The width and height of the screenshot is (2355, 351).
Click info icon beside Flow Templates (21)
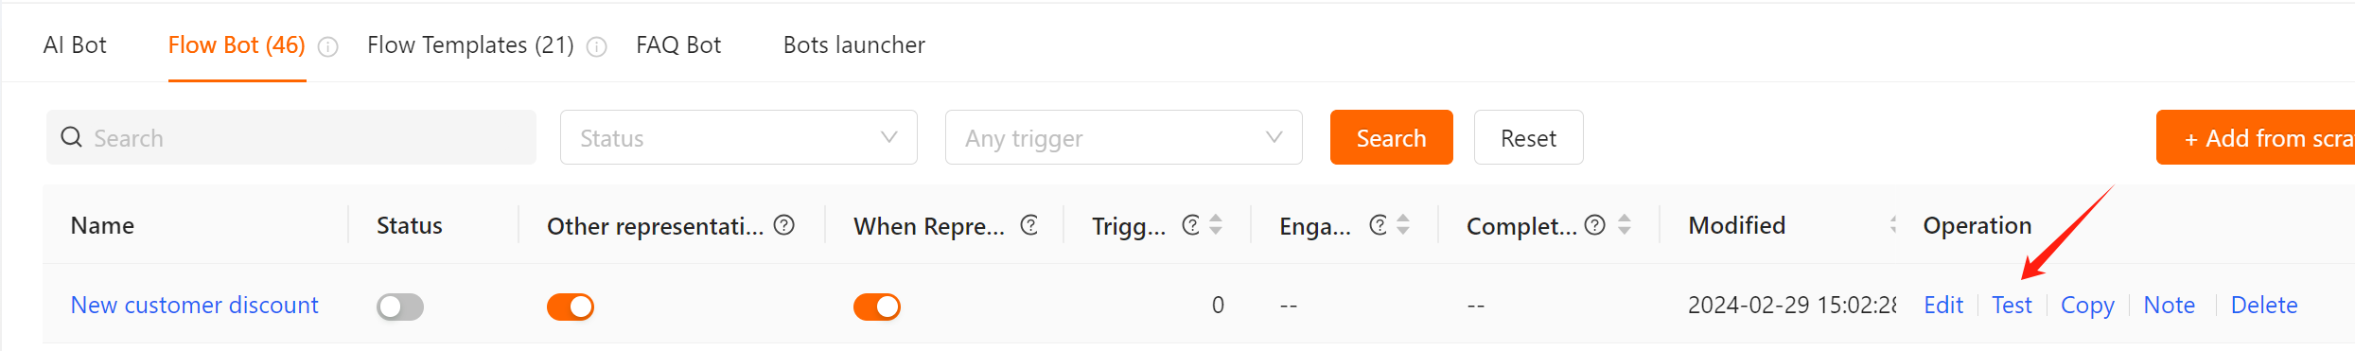[597, 47]
